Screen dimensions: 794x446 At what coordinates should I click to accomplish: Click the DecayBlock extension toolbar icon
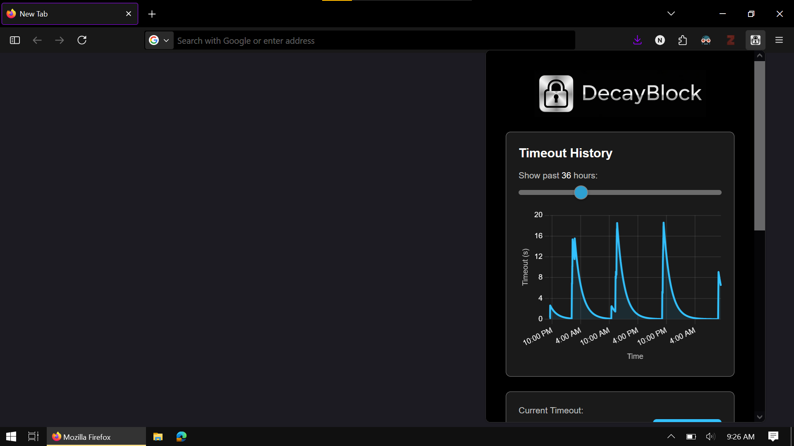755,40
